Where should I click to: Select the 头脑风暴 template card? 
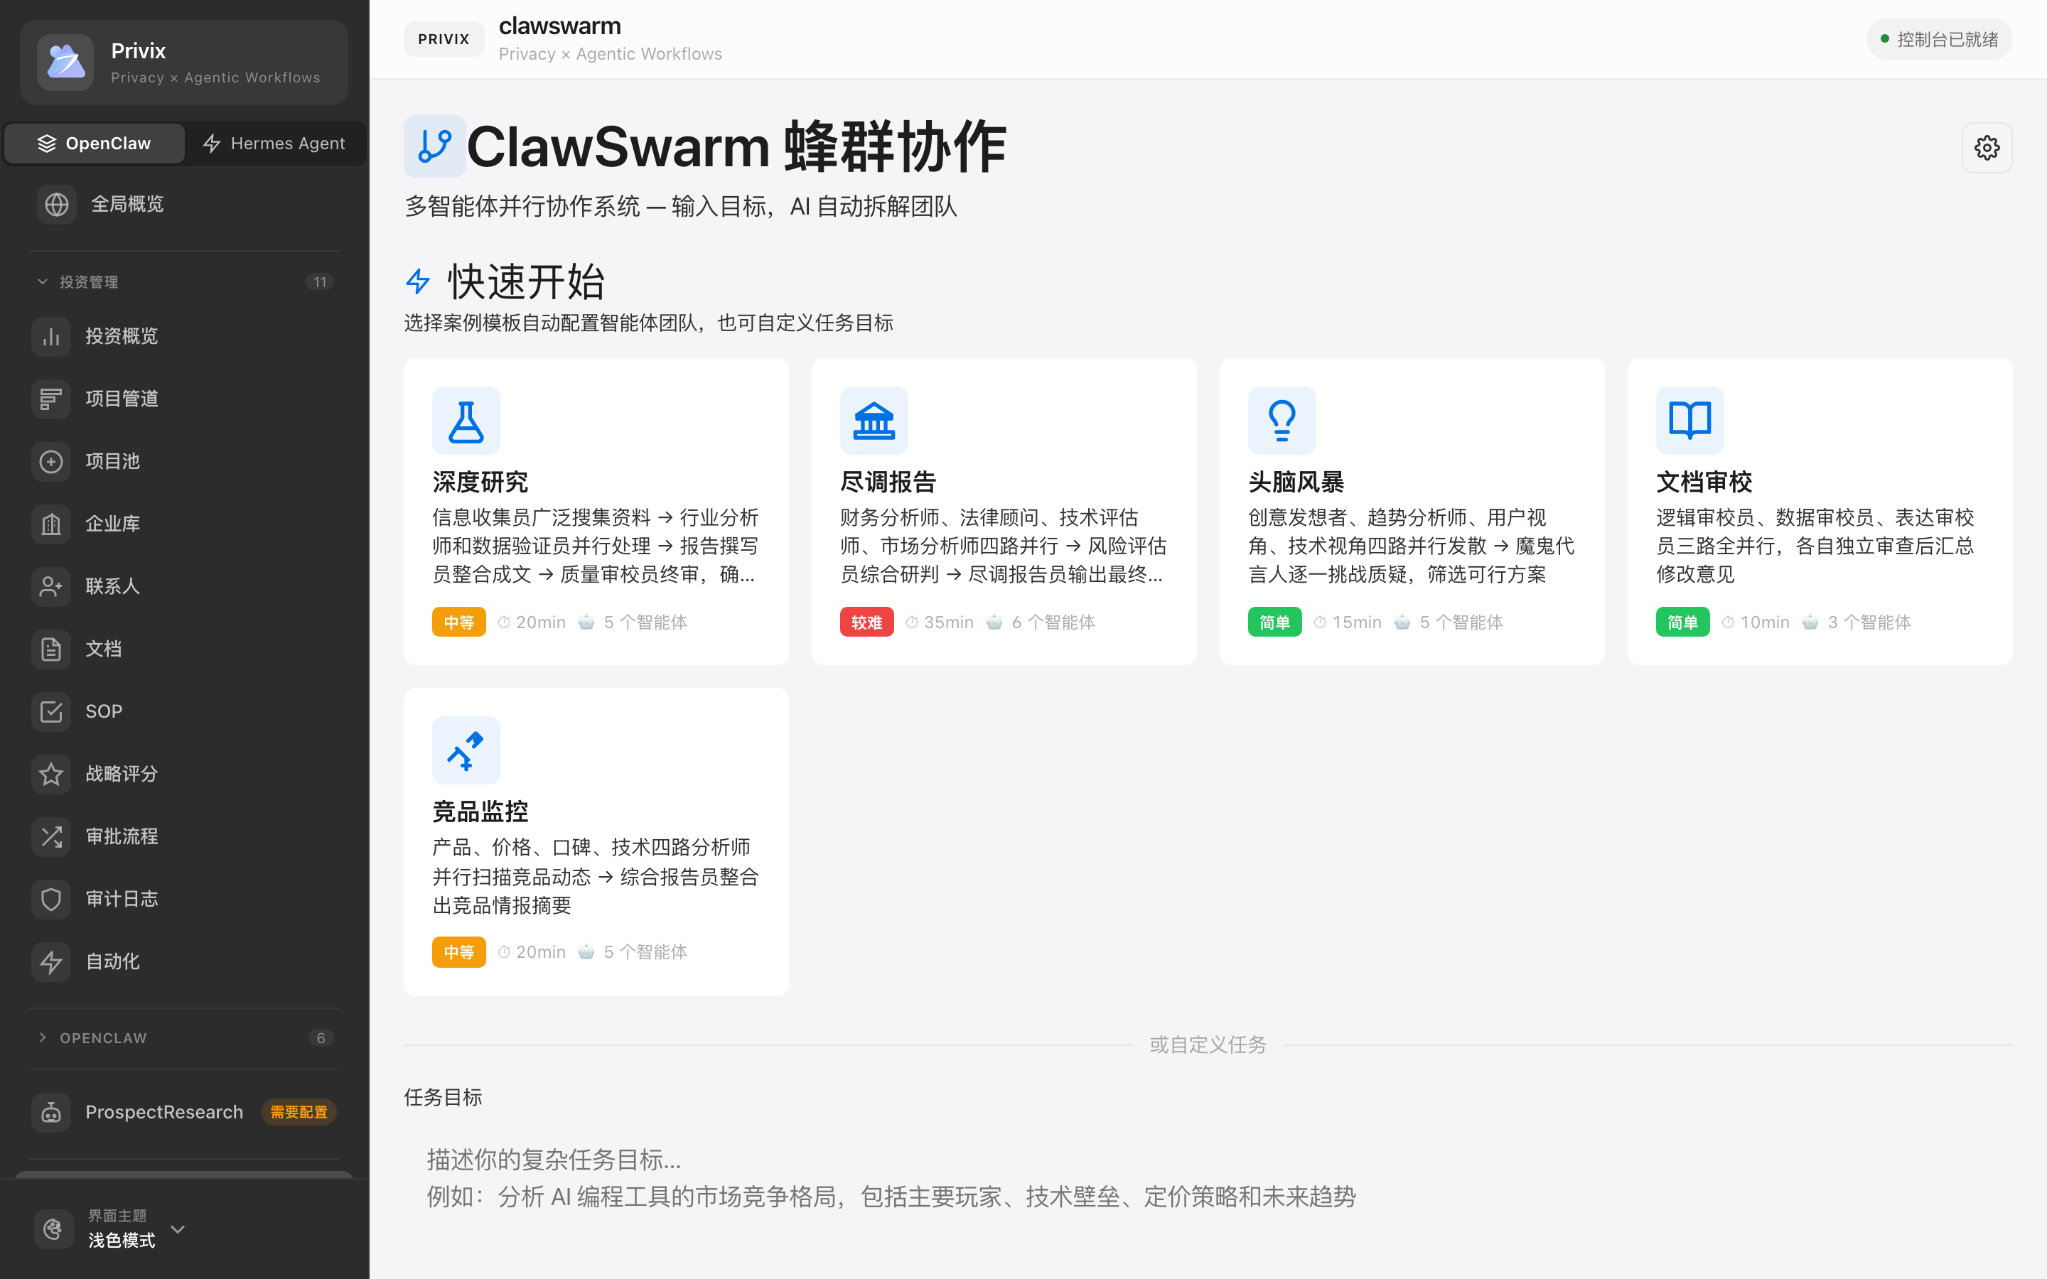[1411, 511]
